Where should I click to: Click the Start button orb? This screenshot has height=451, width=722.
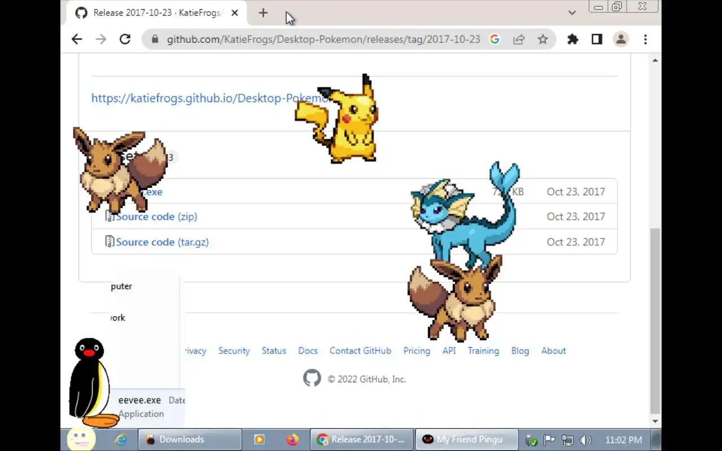point(81,439)
